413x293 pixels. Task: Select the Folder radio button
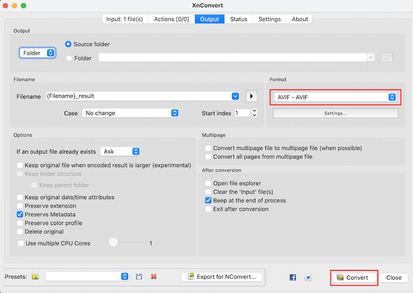[69, 58]
